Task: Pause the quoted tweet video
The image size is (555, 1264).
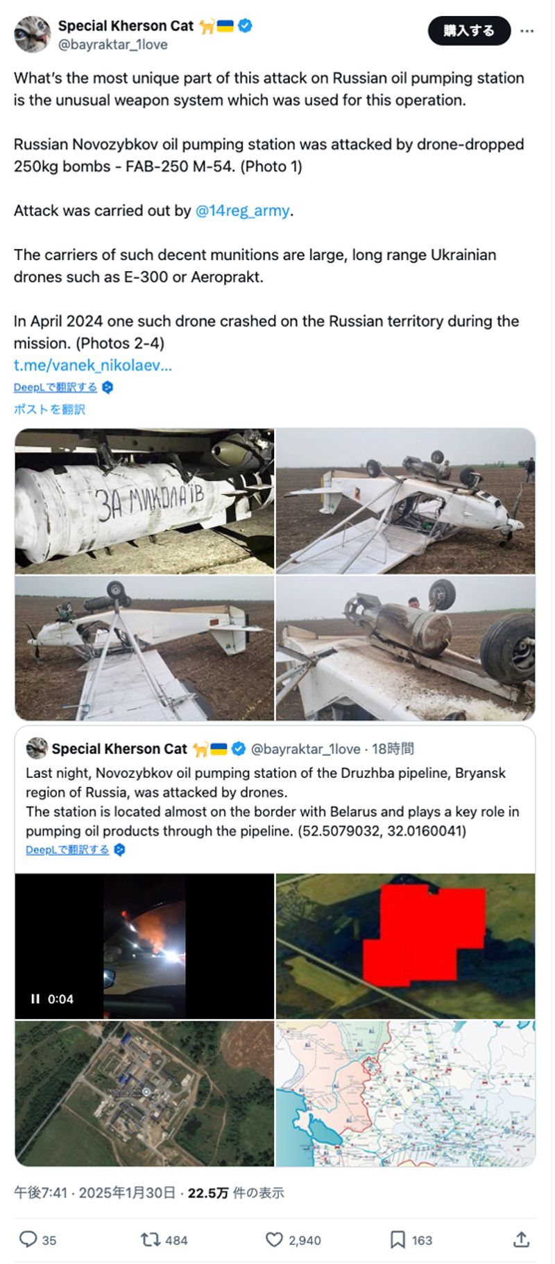Action: click(35, 998)
